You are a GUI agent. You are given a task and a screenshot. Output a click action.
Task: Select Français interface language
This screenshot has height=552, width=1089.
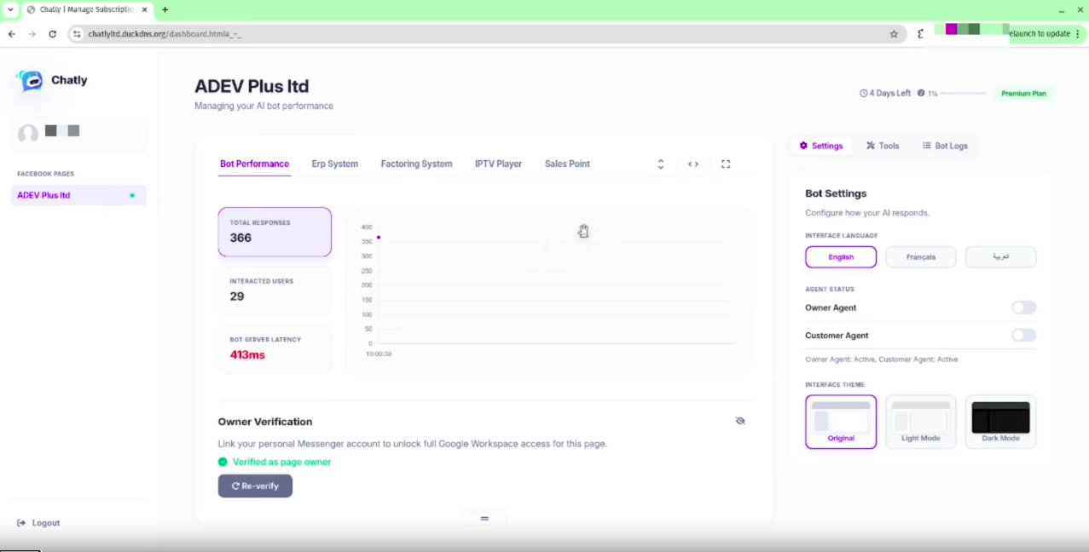point(921,257)
